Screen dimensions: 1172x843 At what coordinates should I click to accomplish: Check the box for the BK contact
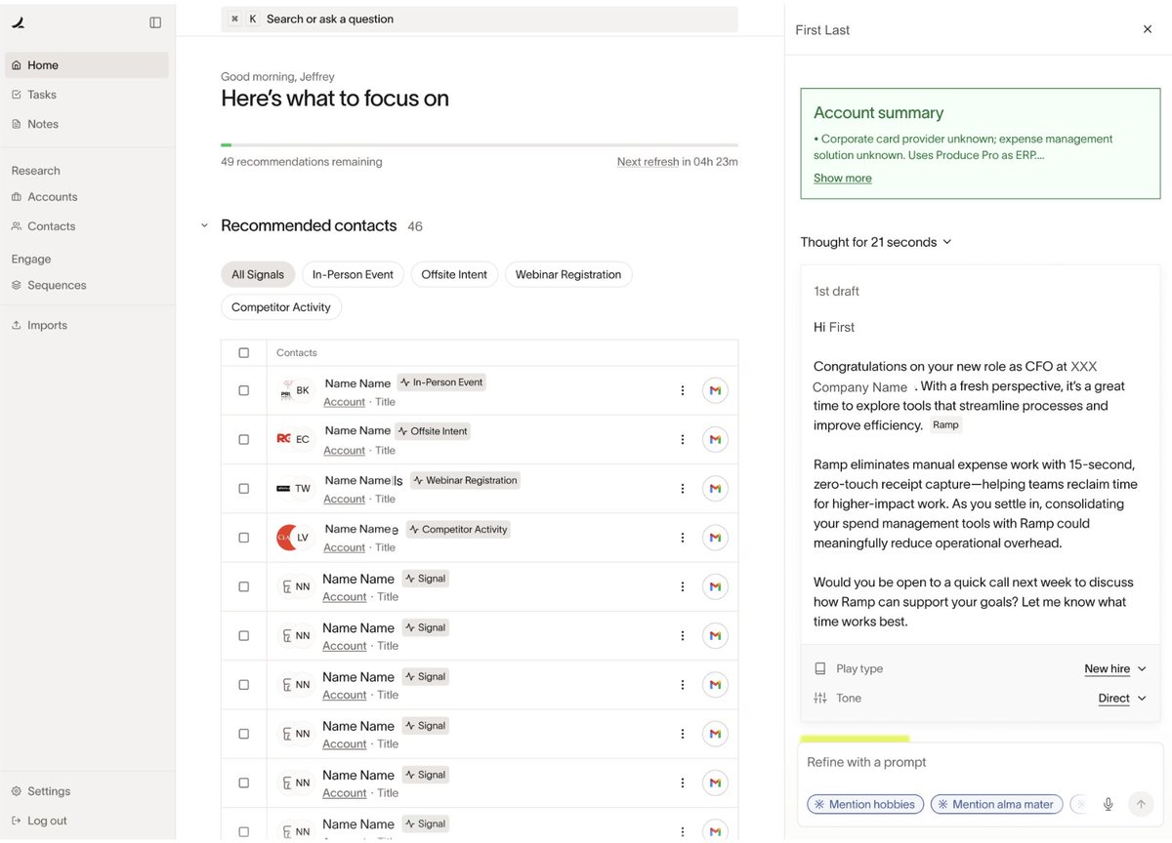tap(244, 390)
